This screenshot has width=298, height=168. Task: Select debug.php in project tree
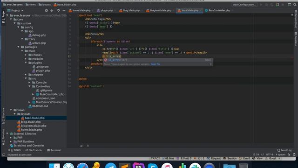point(37,35)
